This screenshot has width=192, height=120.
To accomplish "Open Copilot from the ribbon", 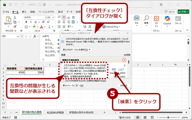I will coord(167,21).
